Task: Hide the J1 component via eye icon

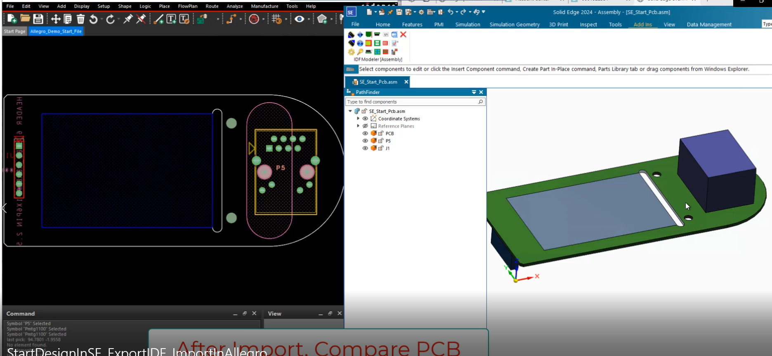Action: coord(365,148)
